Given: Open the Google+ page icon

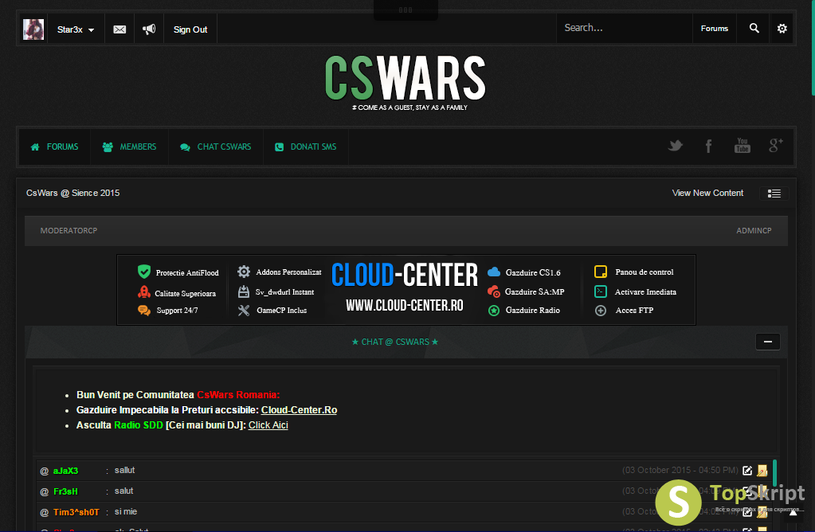Looking at the screenshot, I should 775,146.
